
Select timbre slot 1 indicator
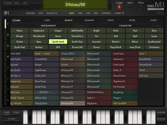pos(5,24)
